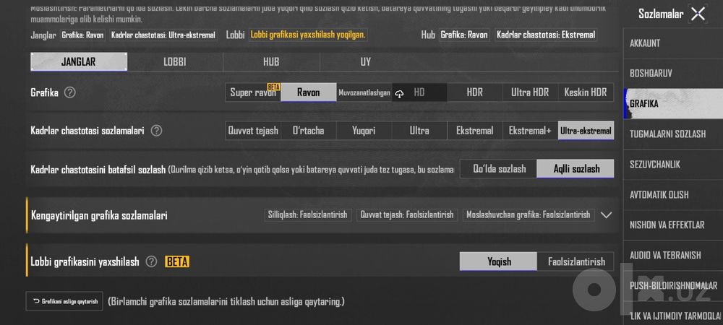The image size is (723, 325).
Task: Open SEZUVCHANLIK settings section
Action: click(x=673, y=165)
